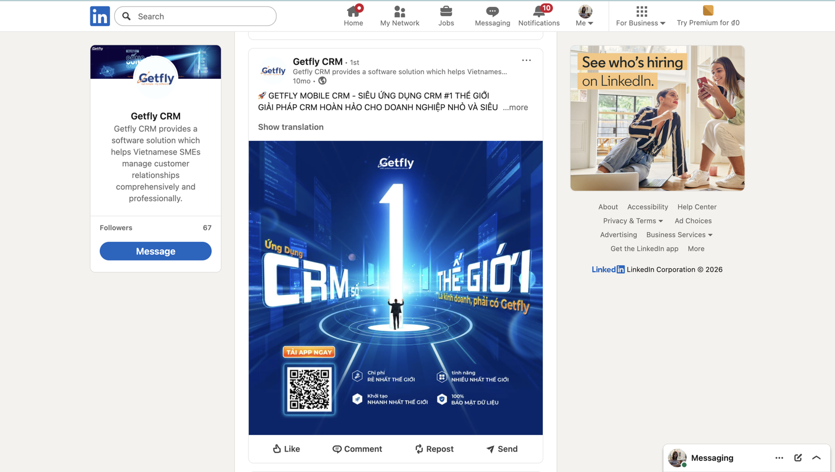
Task: Compose new message in Messaging bar
Action: click(798, 458)
